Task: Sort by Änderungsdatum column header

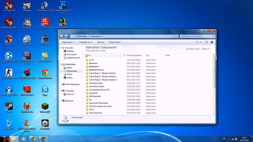Action: pos(134,55)
